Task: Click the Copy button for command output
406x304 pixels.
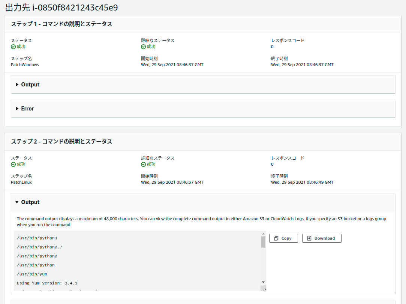Action: pyautogui.click(x=283, y=238)
